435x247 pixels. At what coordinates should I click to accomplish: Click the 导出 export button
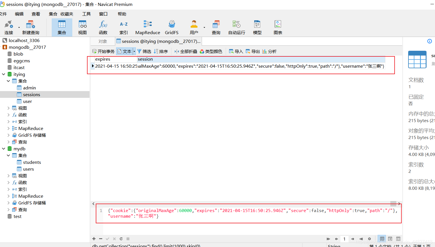click(x=253, y=51)
